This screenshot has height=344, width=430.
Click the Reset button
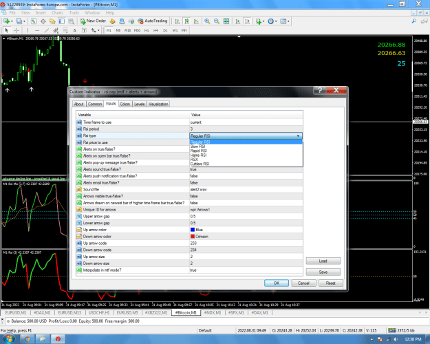(x=331, y=283)
